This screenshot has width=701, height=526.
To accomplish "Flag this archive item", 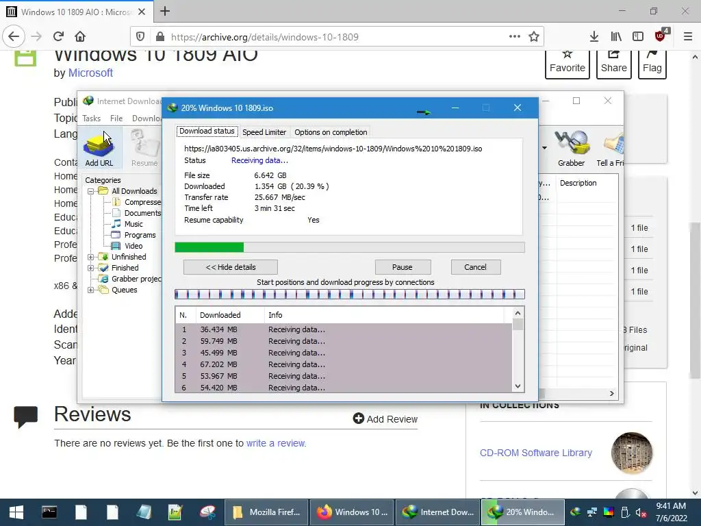I will (x=652, y=63).
